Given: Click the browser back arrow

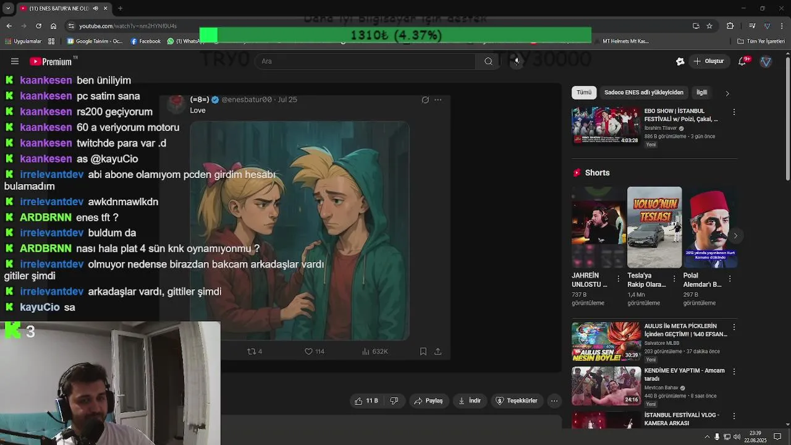Looking at the screenshot, I should 9,26.
